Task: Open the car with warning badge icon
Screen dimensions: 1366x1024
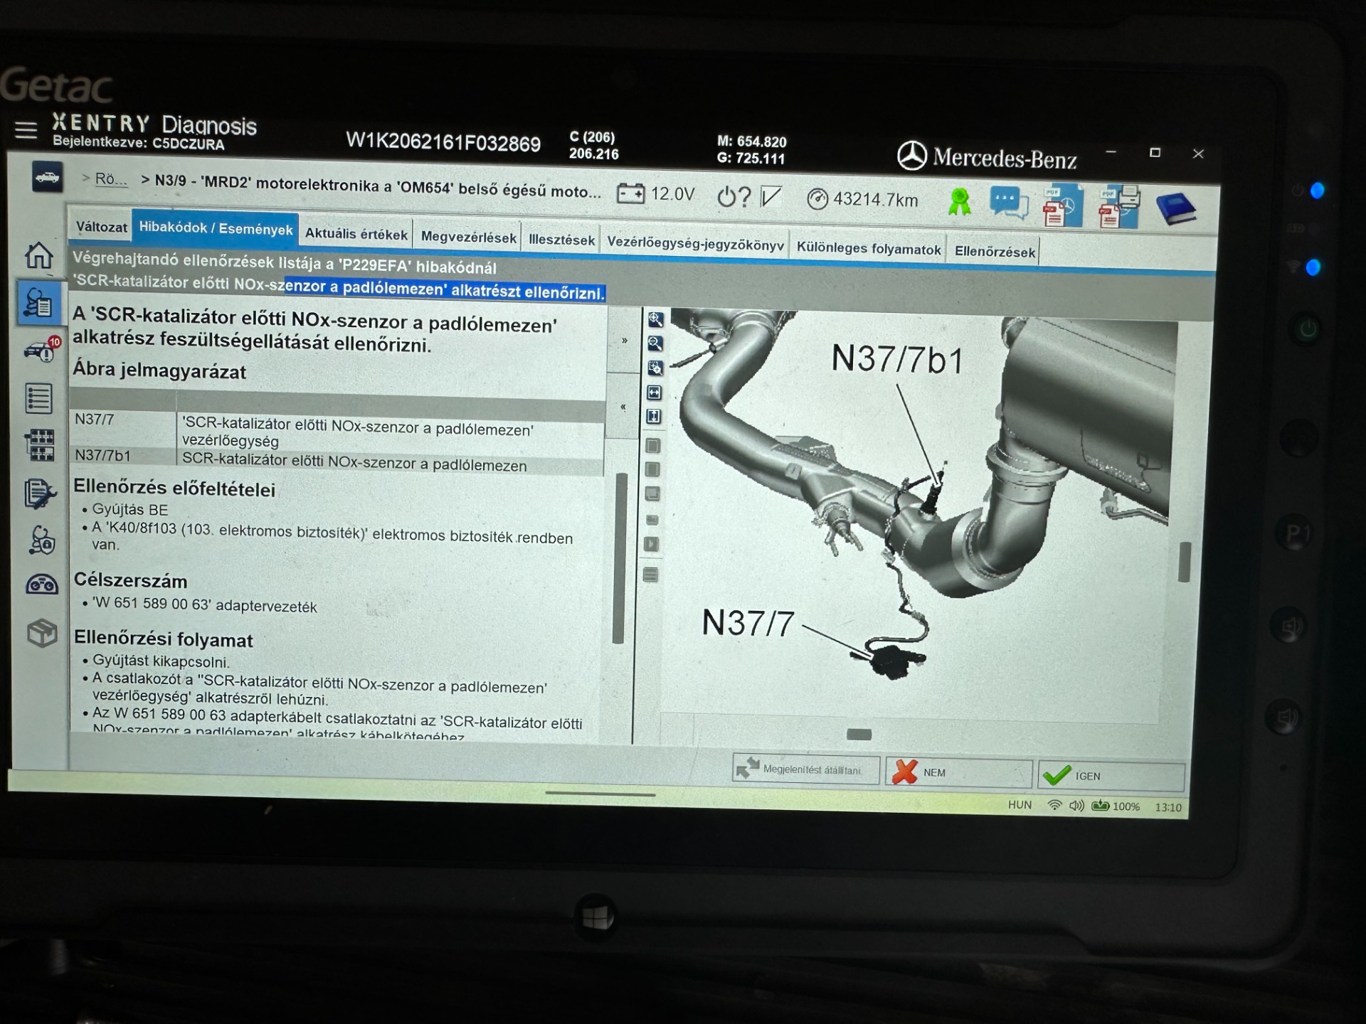Action: 42,351
